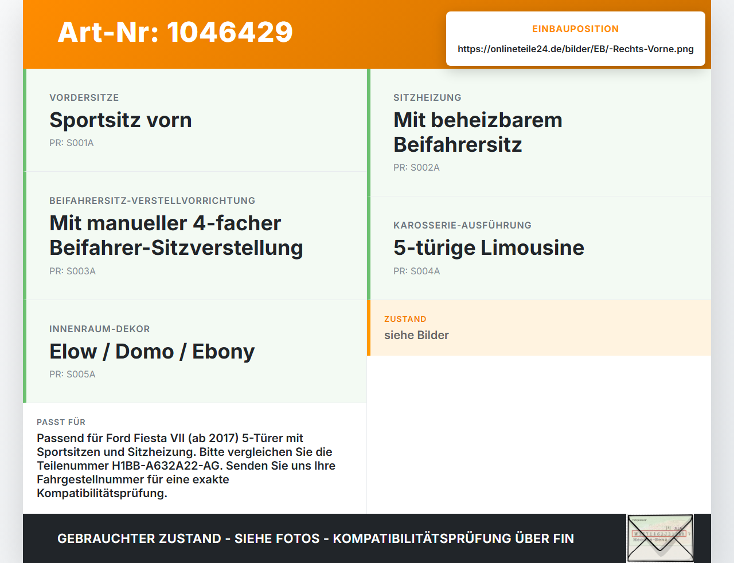Viewport: 734px width, 563px height.
Task: Click the GEBRAUCHTER ZUSTAND footer banner text
Action: (315, 538)
